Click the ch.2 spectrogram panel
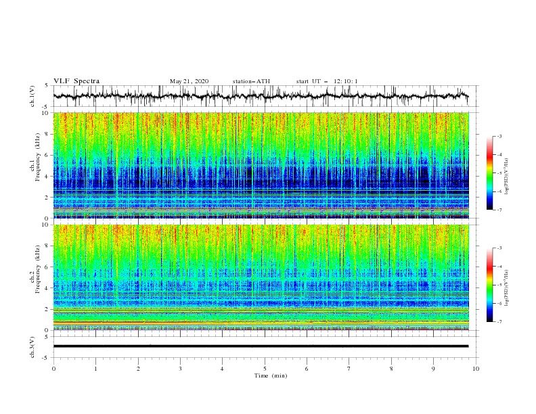 [x=261, y=277]
